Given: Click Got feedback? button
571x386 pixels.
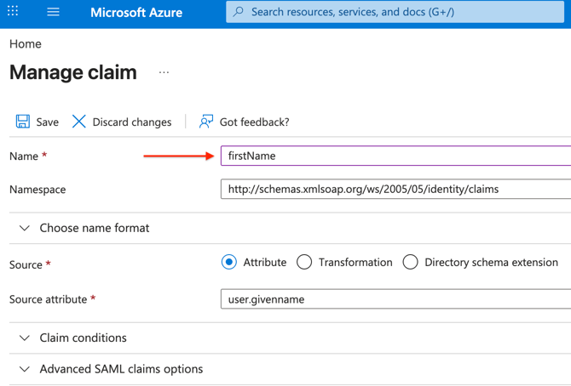Looking at the screenshot, I should [254, 122].
